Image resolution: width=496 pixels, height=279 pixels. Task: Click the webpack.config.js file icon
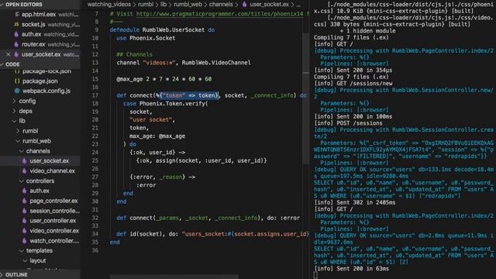click(17, 91)
